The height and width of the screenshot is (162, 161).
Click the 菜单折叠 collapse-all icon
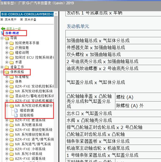21,20
